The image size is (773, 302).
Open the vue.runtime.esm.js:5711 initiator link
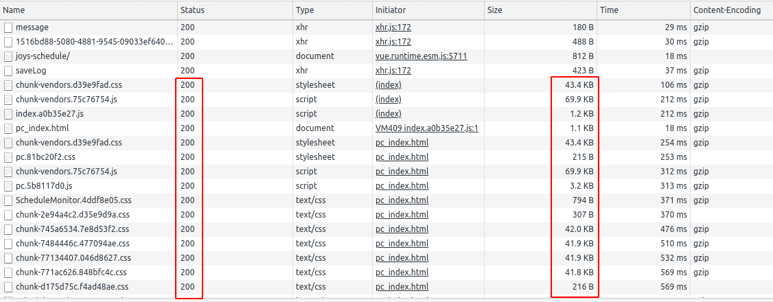(x=421, y=56)
